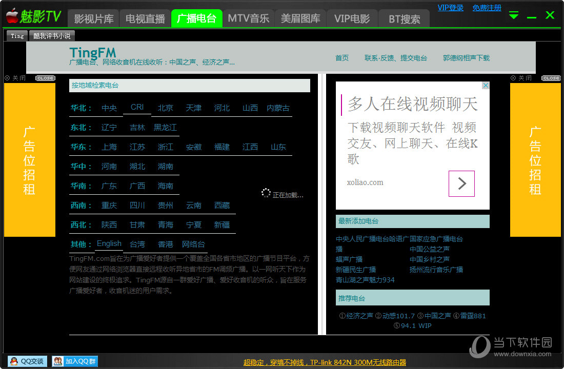
Task: Open 香港 radio stations
Action: [166, 244]
